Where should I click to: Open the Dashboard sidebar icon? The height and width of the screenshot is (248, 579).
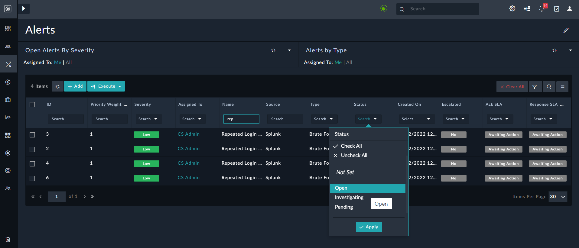8,28
